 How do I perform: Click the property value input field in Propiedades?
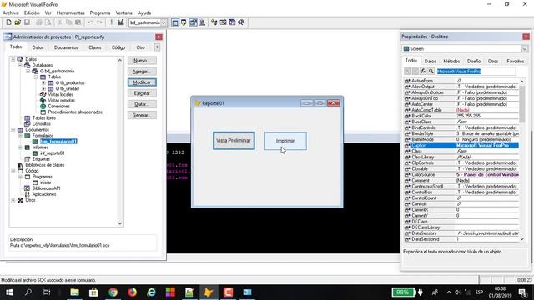click(x=476, y=72)
